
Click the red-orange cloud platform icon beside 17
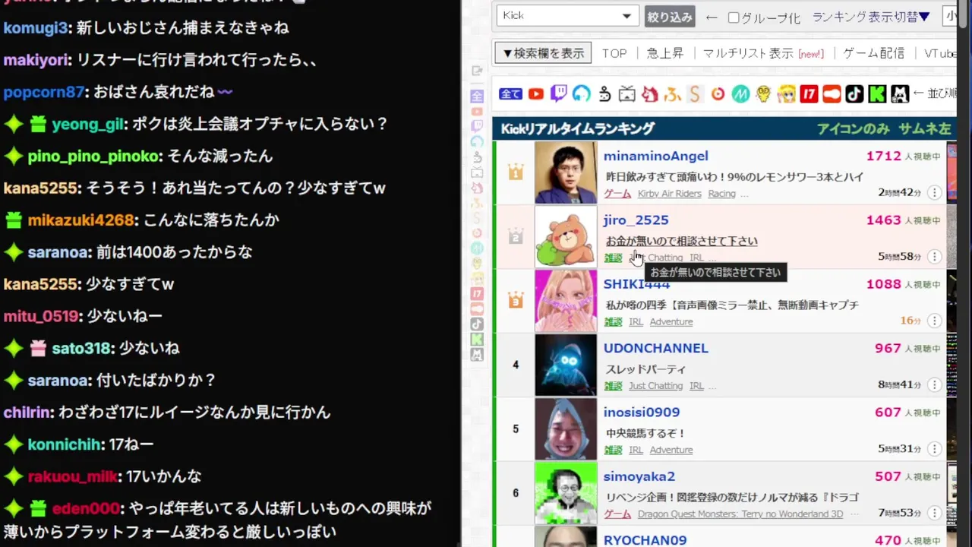tap(832, 94)
